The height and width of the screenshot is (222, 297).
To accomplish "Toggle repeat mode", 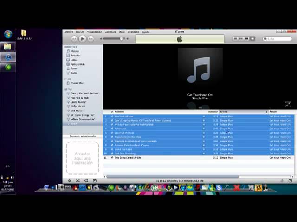I will pyautogui.click(x=86, y=181).
